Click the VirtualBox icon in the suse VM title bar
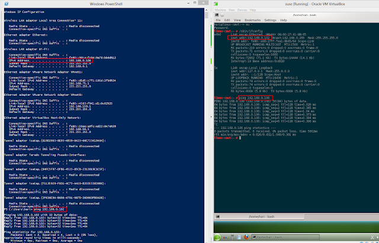This screenshot has height=243, width=379. [x=216, y=4]
